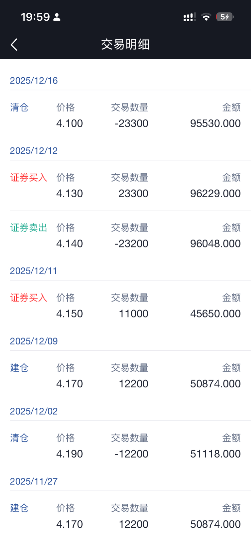Viewport: 251px width, 545px height.
Task: Tap the 19:59 clock in status bar
Action: pyautogui.click(x=35, y=17)
